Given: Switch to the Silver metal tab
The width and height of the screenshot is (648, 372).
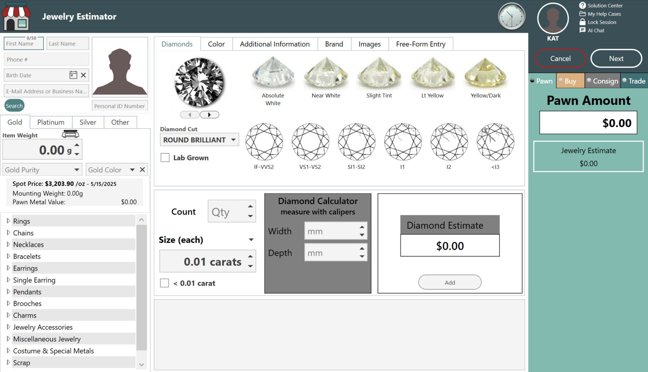Looking at the screenshot, I should pyautogui.click(x=88, y=122).
